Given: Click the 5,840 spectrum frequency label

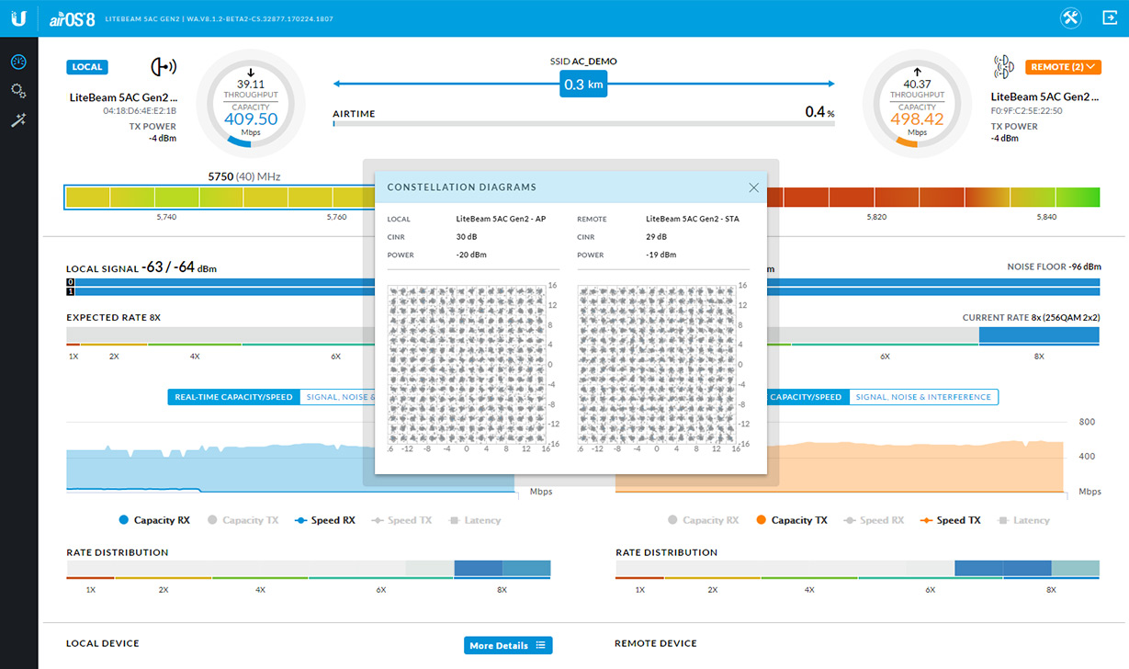Looking at the screenshot, I should [1046, 217].
